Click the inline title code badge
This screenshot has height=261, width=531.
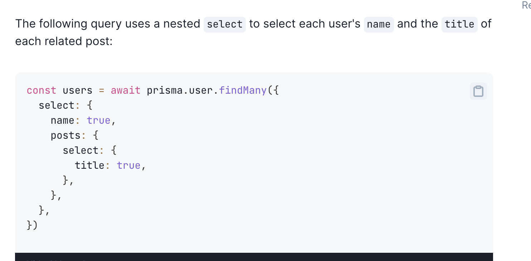pyautogui.click(x=459, y=24)
